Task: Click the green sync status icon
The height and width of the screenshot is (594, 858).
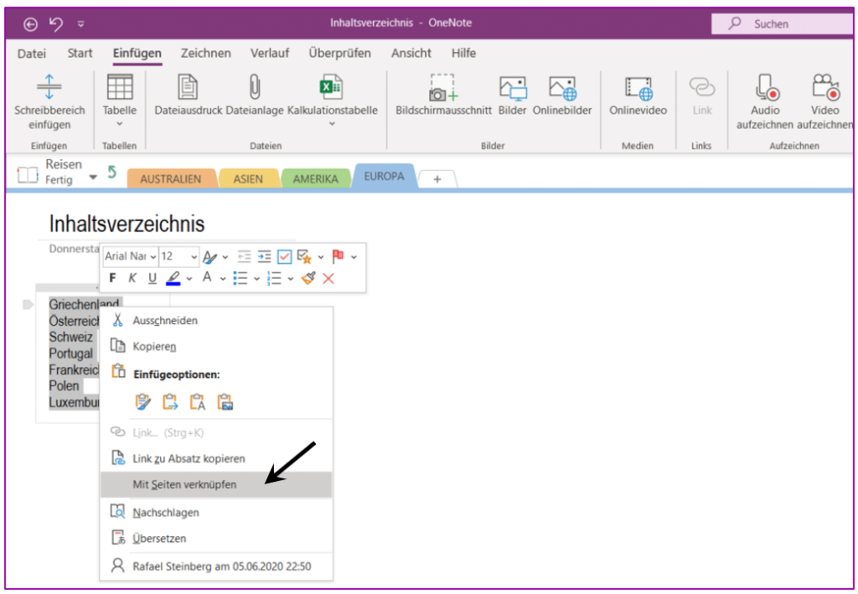Action: point(112,173)
